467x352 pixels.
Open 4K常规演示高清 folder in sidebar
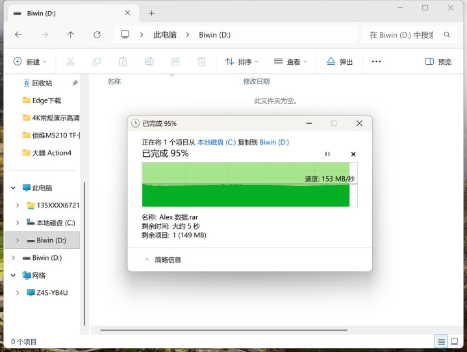click(x=55, y=118)
